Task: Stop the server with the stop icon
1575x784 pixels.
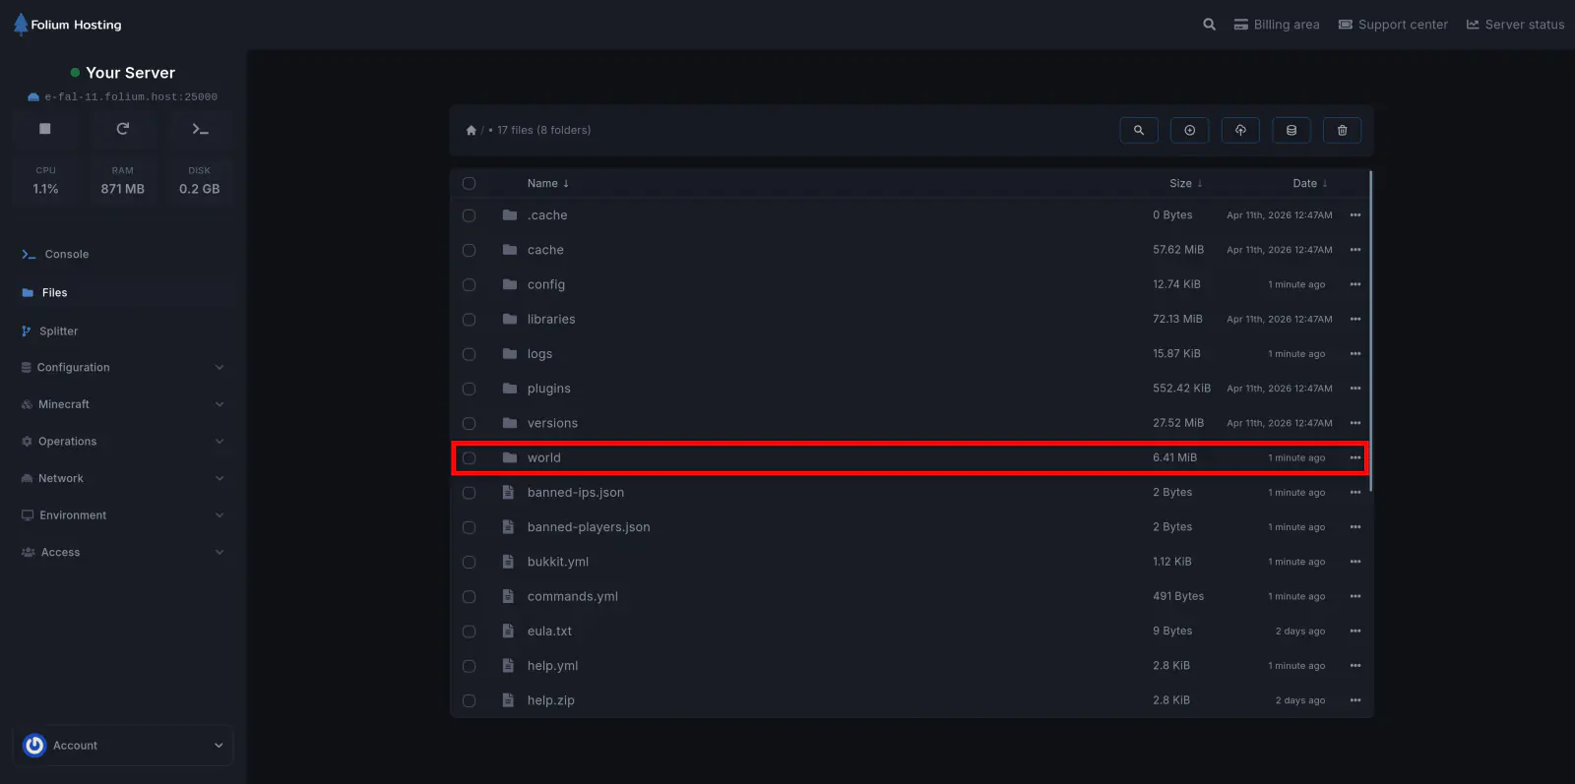Action: [x=44, y=129]
